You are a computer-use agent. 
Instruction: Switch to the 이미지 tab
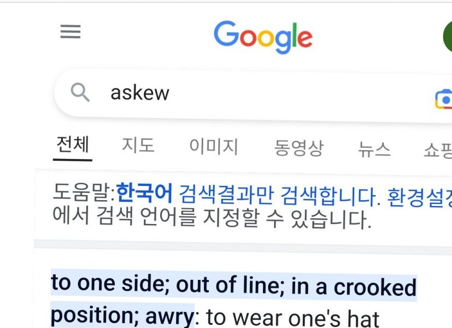(214, 147)
